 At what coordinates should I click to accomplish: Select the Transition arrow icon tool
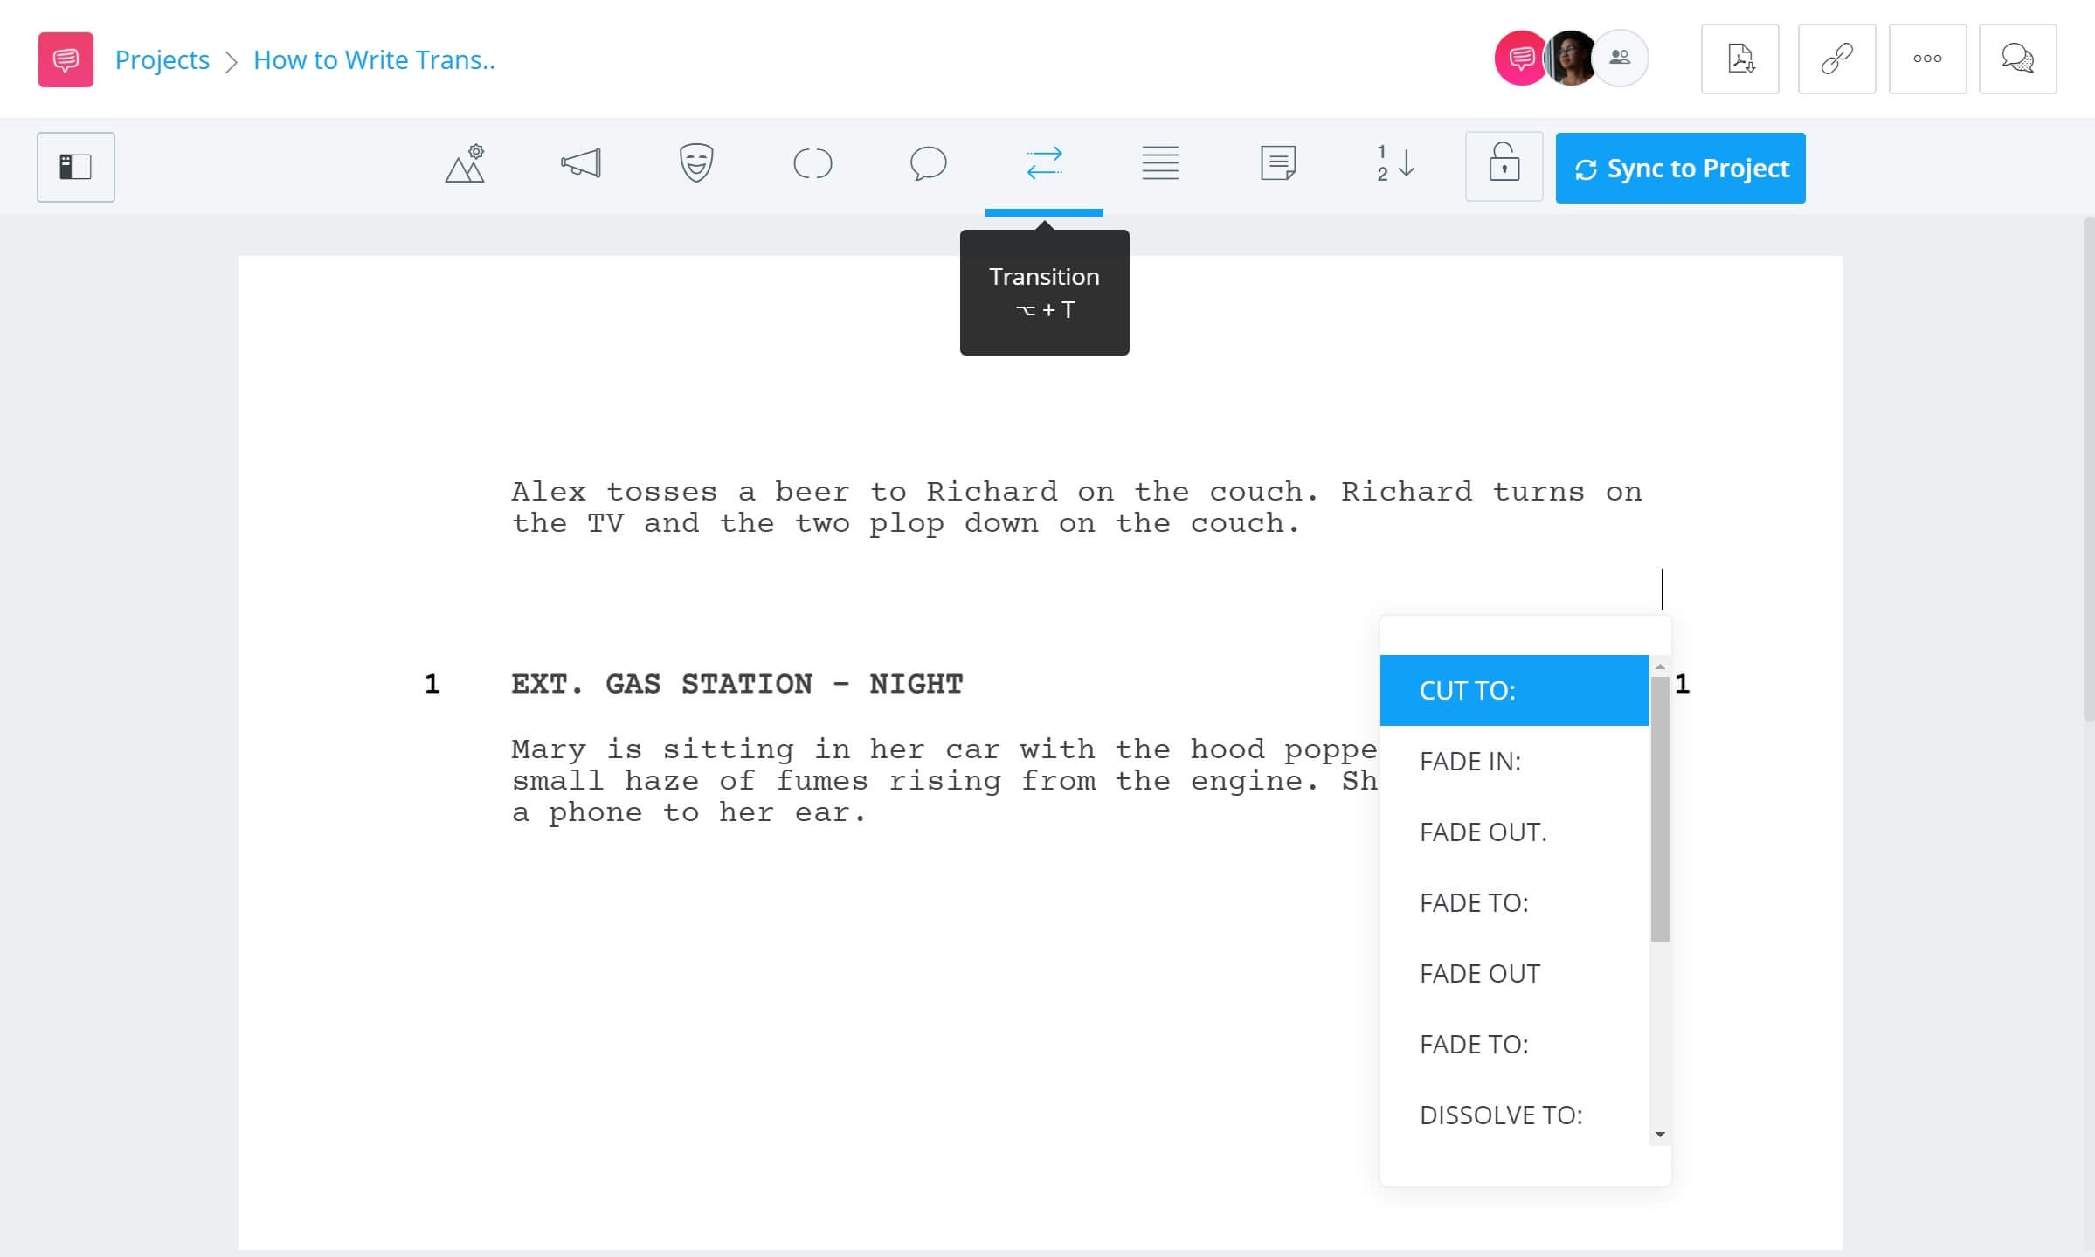[1043, 164]
